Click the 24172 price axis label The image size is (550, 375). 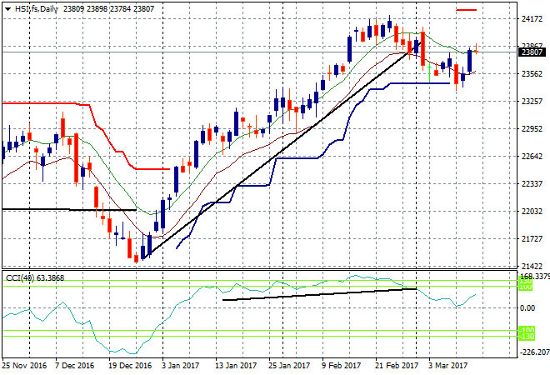(x=532, y=19)
